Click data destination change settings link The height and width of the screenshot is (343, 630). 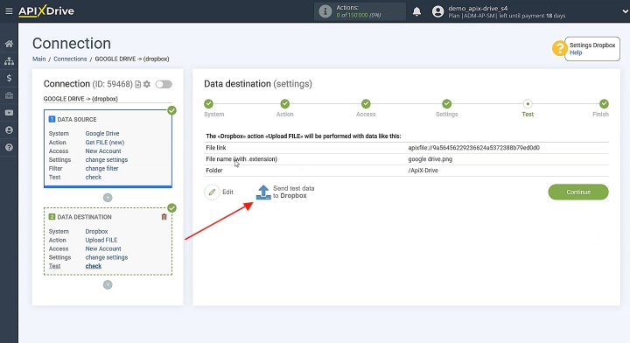tap(107, 257)
